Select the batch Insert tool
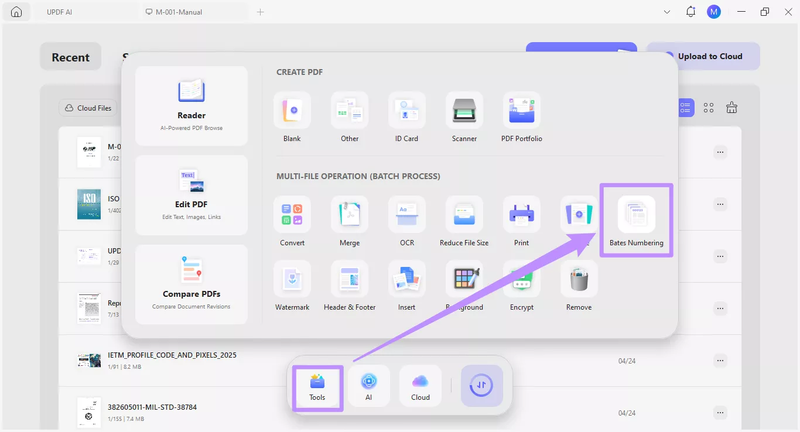 (407, 286)
